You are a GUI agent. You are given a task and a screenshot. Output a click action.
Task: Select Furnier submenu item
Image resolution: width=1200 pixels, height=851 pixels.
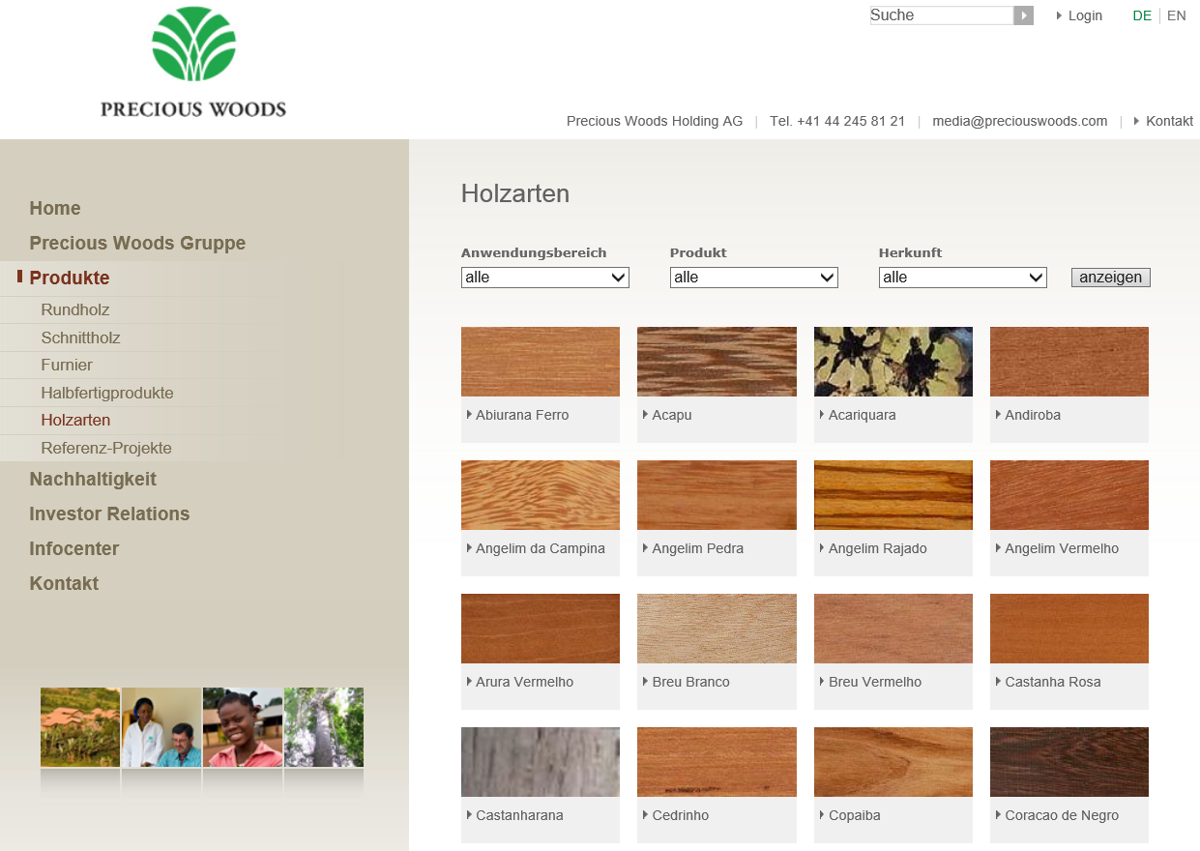[67, 365]
